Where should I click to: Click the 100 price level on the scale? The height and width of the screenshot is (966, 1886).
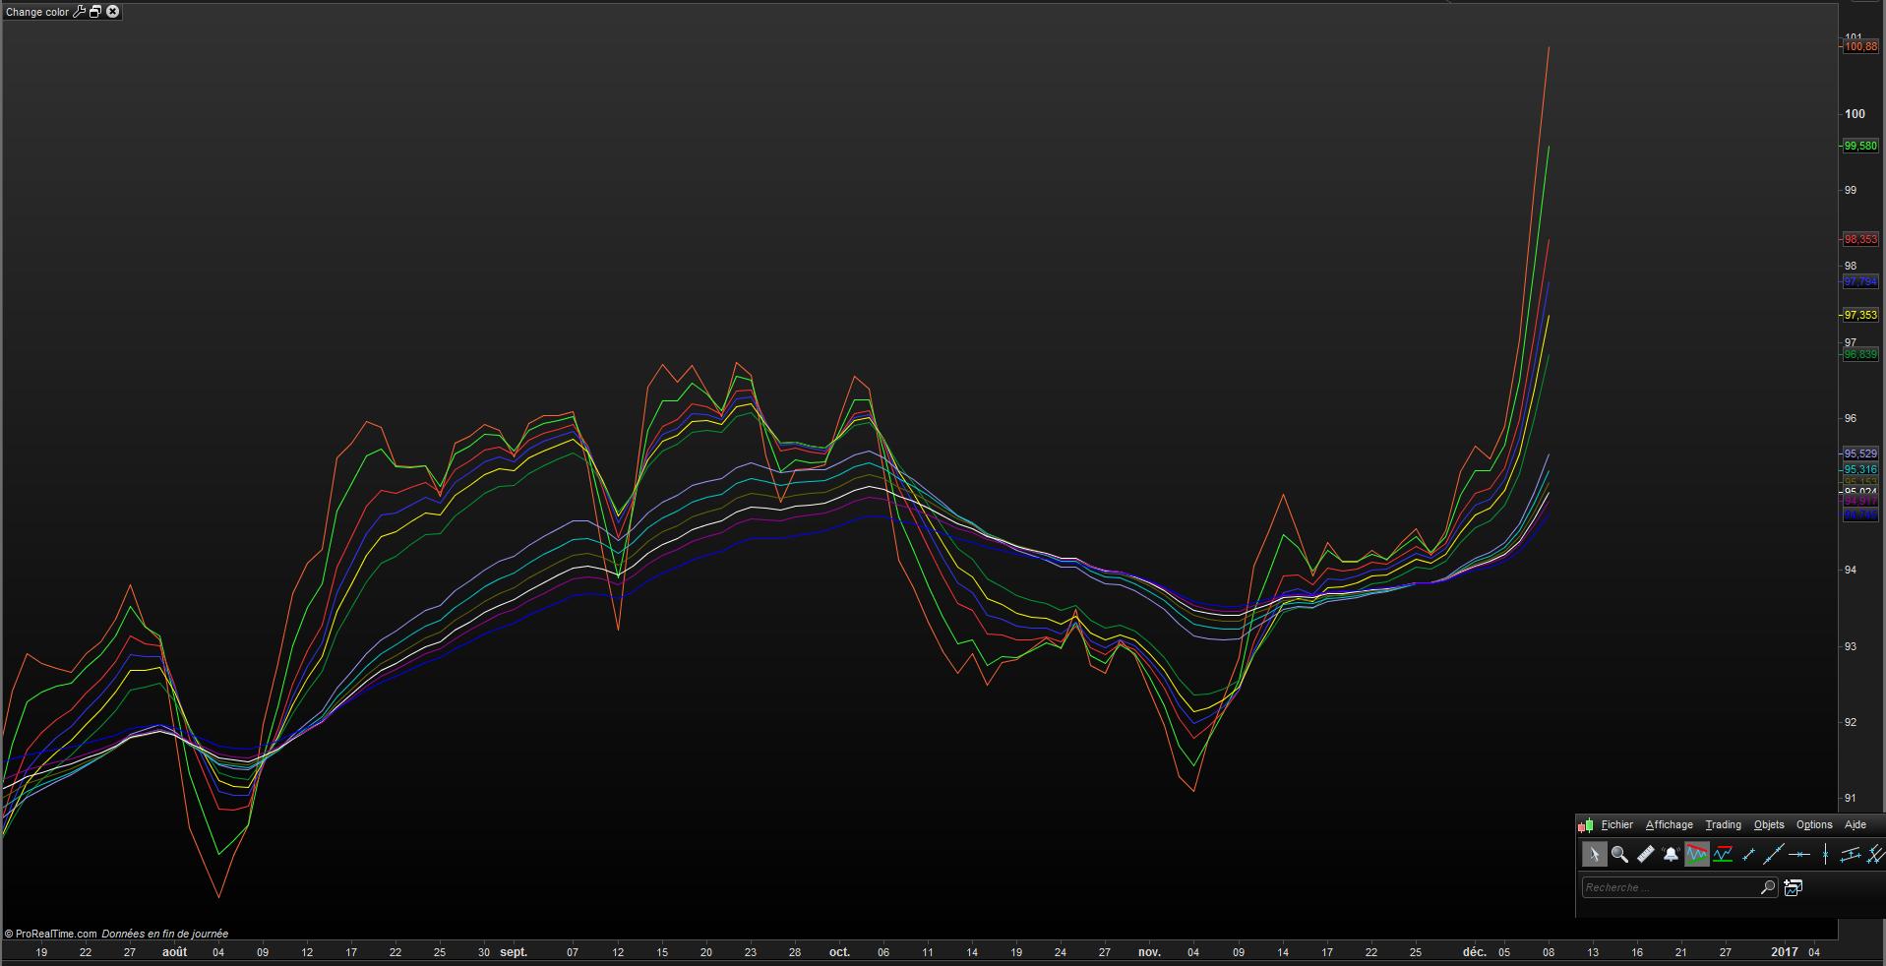pyautogui.click(x=1855, y=114)
